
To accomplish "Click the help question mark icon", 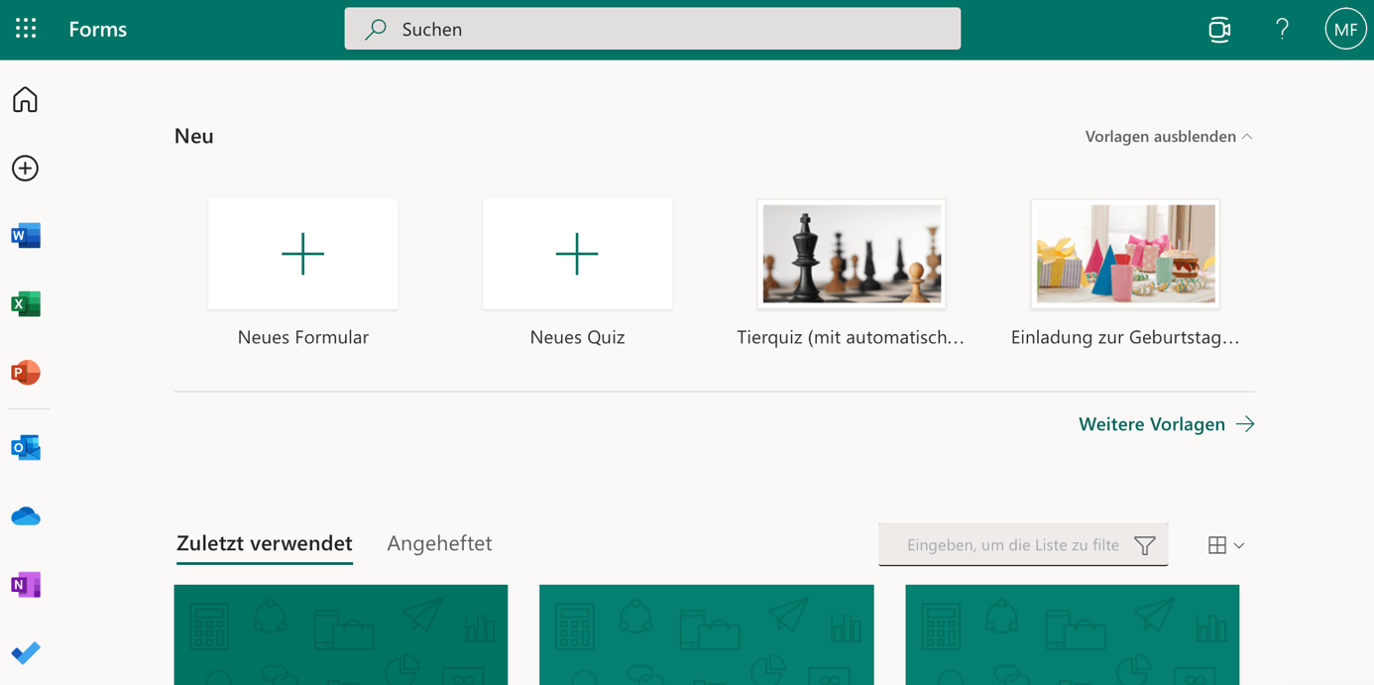I will click(x=1282, y=29).
